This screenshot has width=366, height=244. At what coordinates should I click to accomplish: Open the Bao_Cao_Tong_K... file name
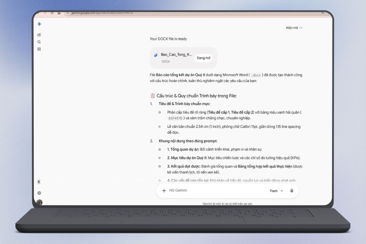pyautogui.click(x=177, y=55)
